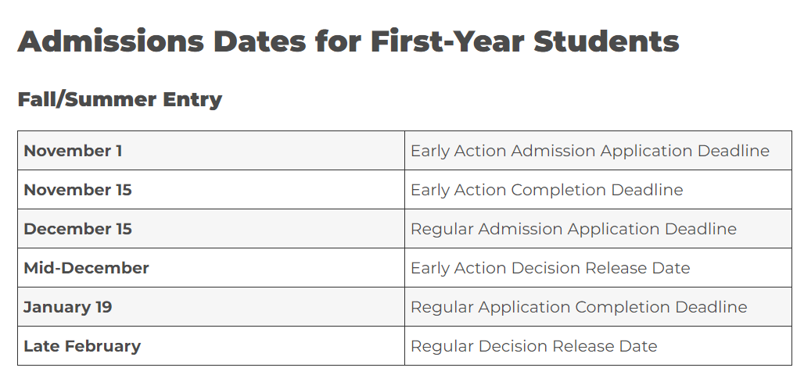
Task: Click Early Action Completion Deadline text
Action: coord(547,190)
